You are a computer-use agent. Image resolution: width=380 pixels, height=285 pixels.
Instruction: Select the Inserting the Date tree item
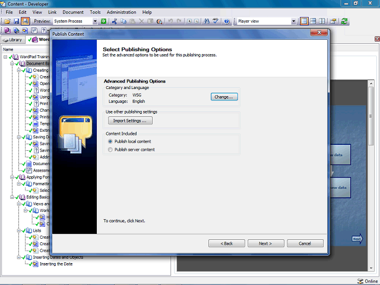tap(56, 264)
